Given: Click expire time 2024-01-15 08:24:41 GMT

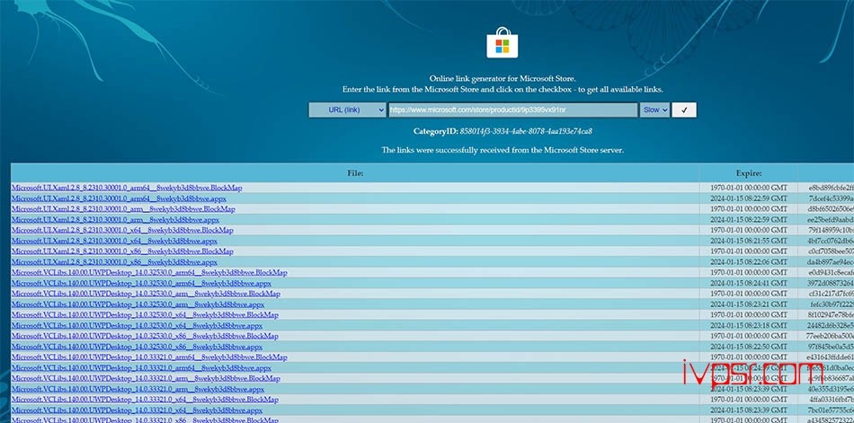Looking at the screenshot, I should (x=749, y=284).
